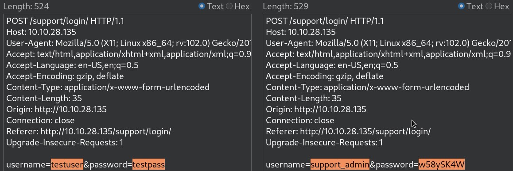Click the Length: 529 label
This screenshot has width=513, height=171.
tap(286, 7)
